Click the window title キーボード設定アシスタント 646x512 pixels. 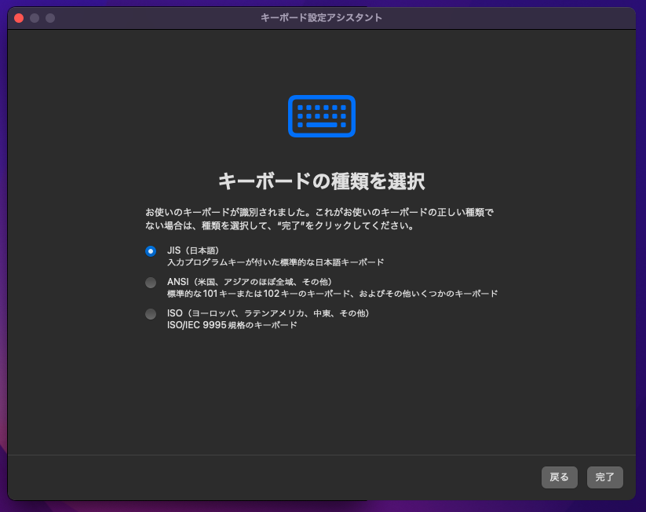(x=321, y=18)
